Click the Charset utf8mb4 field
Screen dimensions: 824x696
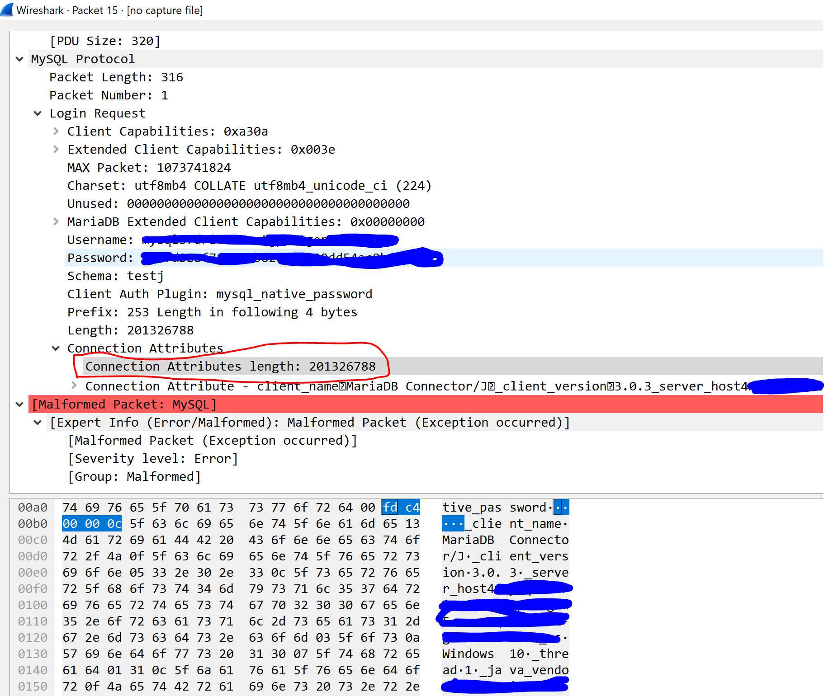click(x=249, y=186)
